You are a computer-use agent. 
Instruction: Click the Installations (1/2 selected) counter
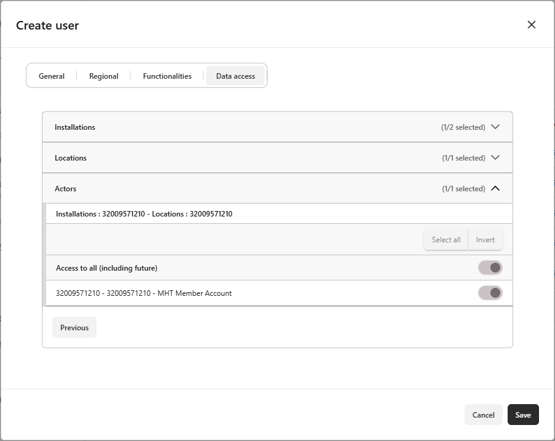pyautogui.click(x=463, y=127)
